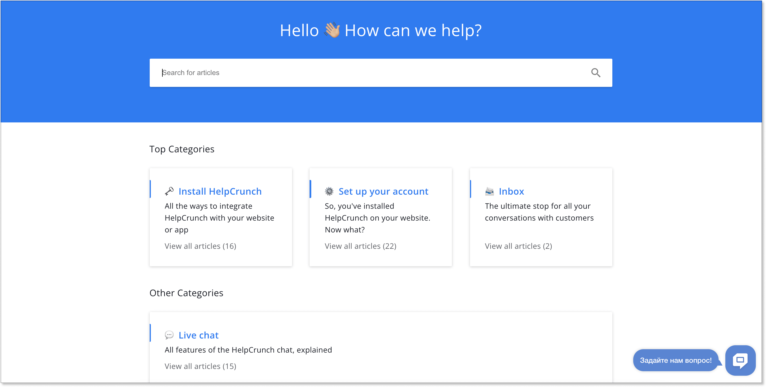This screenshot has width=766, height=387.
Task: Open the Set up your account category
Action: (x=383, y=191)
